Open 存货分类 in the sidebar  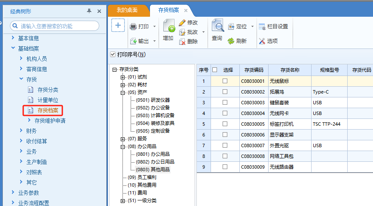coord(48,90)
